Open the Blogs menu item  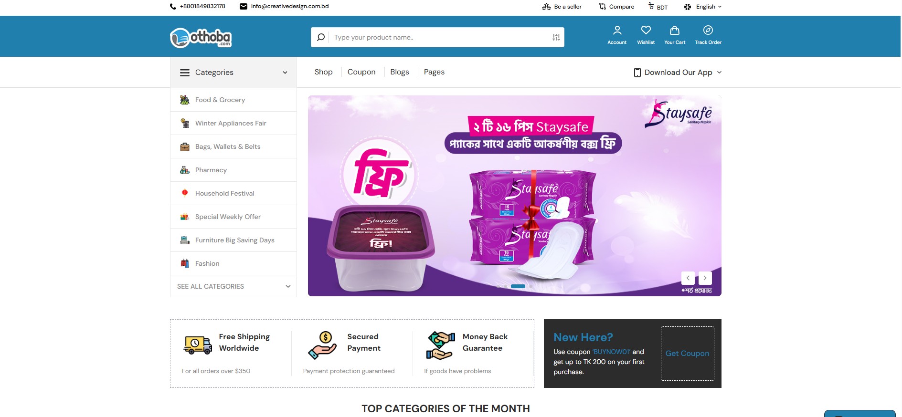[x=400, y=72]
